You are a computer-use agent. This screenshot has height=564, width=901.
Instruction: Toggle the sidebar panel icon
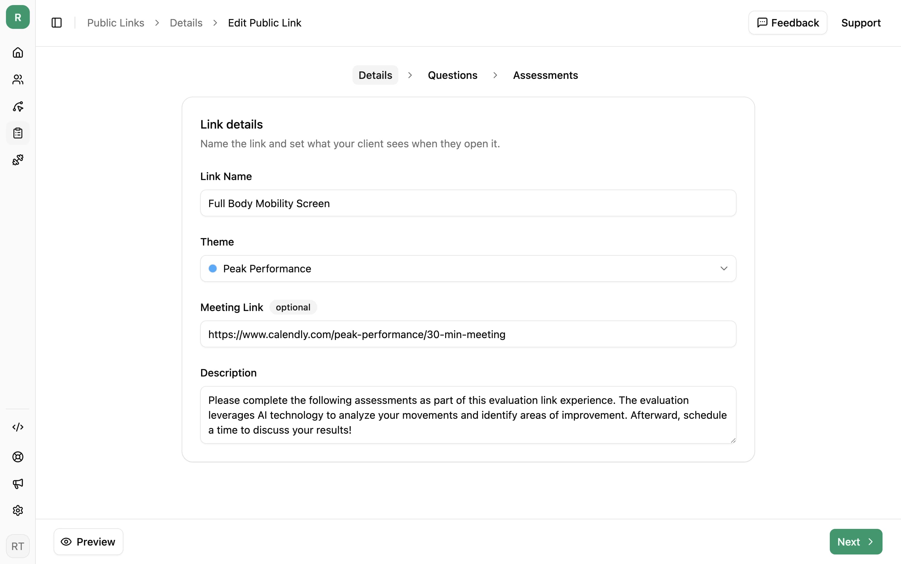[56, 23]
